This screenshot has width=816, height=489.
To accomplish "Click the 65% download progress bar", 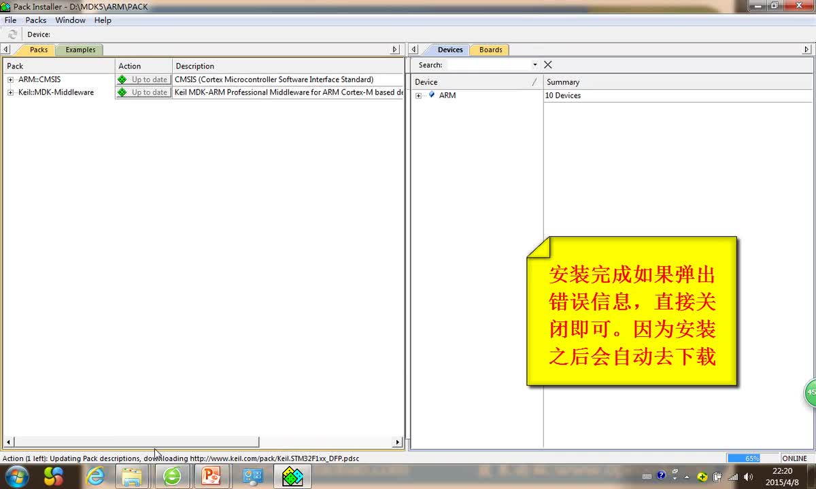I will [x=752, y=458].
